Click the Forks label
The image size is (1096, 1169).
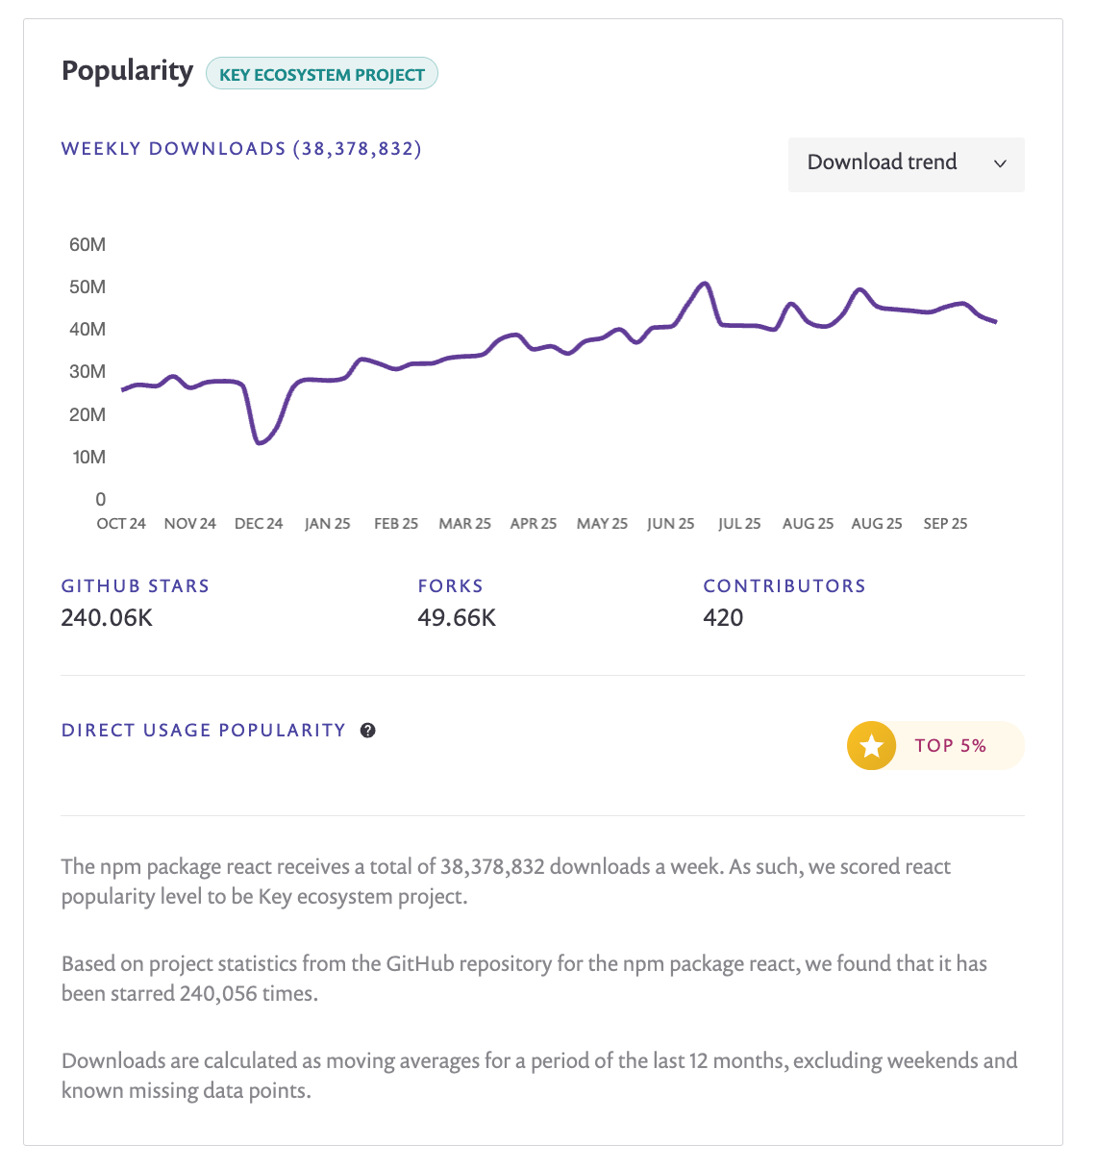tap(451, 586)
